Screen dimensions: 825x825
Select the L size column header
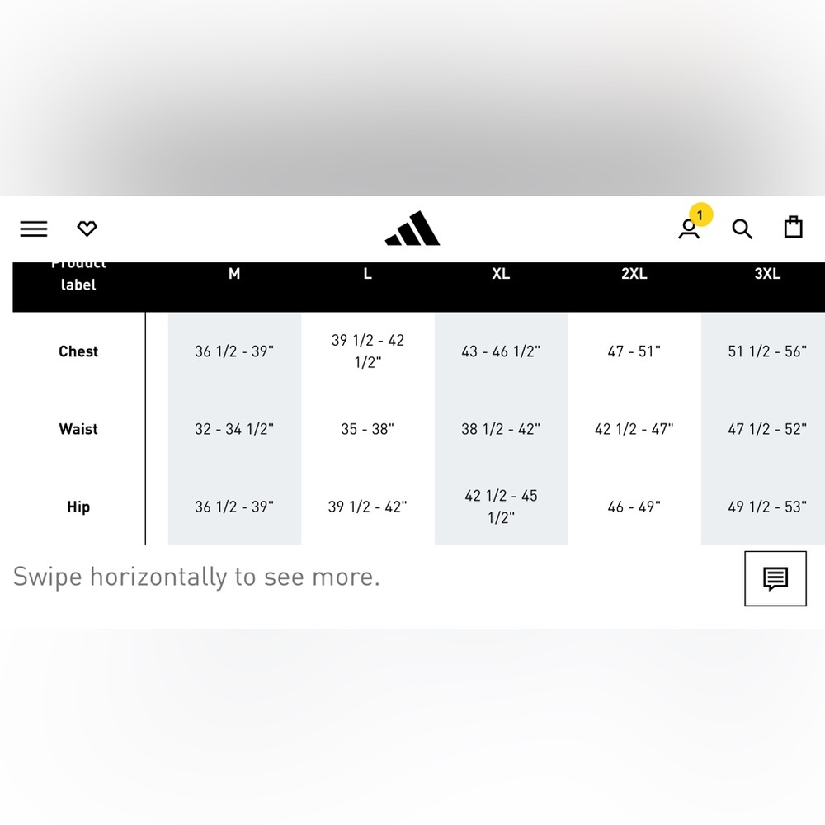tap(367, 274)
